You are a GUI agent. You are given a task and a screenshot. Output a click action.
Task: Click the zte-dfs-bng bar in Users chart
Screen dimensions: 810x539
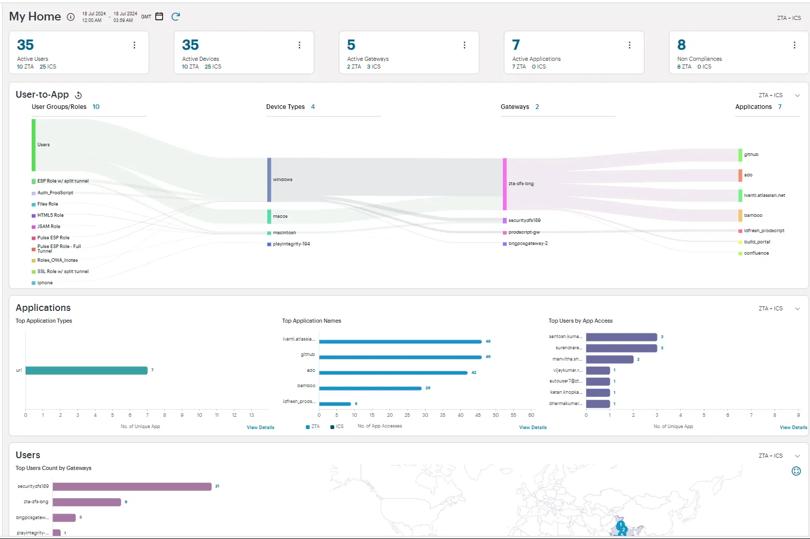[87, 502]
